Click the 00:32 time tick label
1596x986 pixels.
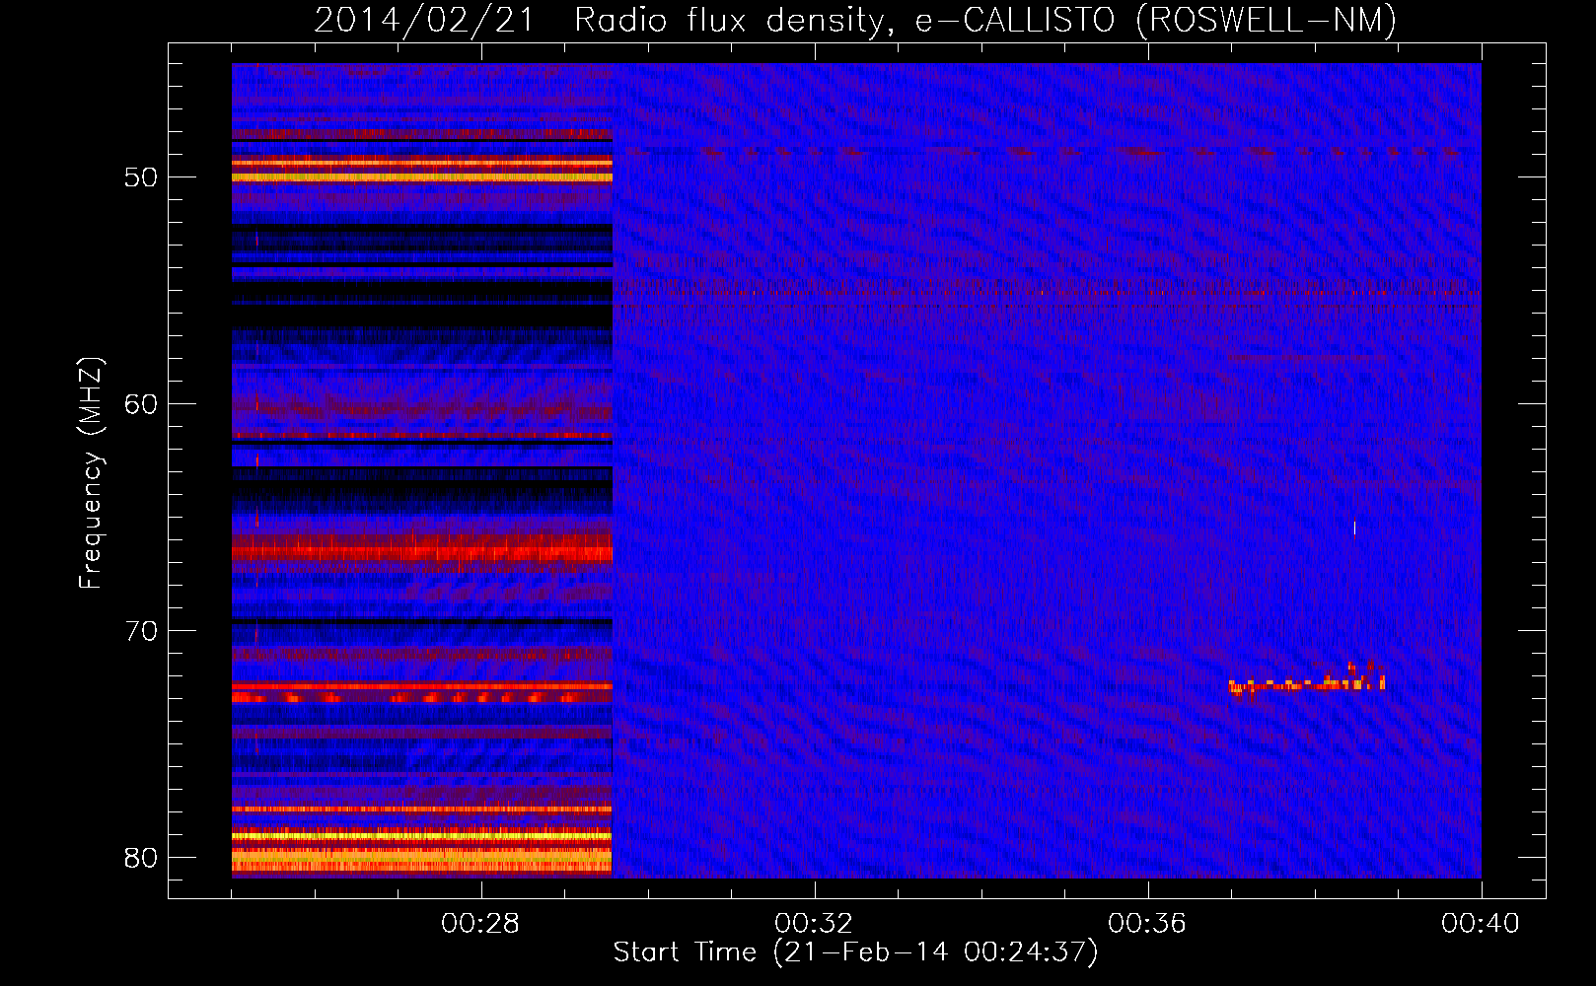click(814, 923)
